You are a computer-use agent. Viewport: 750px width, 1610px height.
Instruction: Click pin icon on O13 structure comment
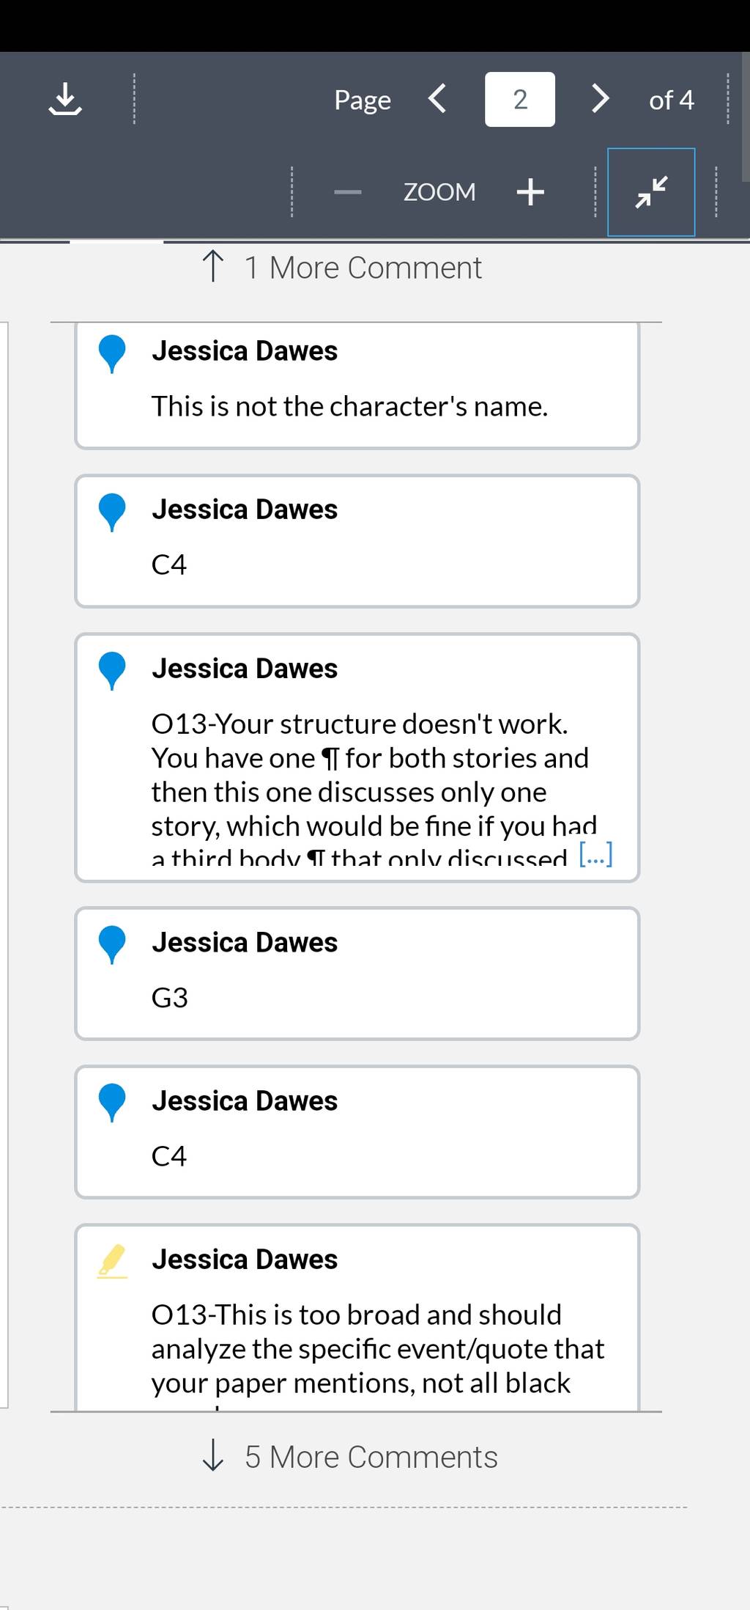[x=112, y=672]
